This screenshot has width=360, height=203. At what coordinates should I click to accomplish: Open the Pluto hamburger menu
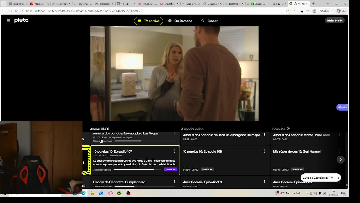[8, 21]
